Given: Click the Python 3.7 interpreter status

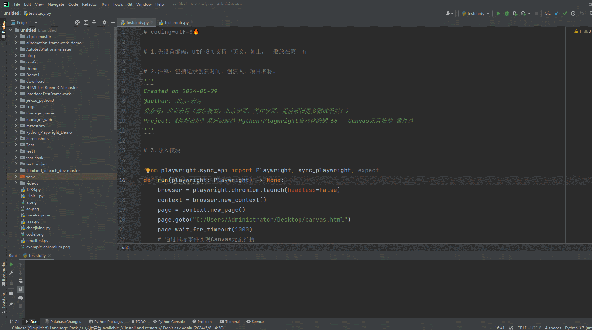Looking at the screenshot, I should (x=578, y=328).
